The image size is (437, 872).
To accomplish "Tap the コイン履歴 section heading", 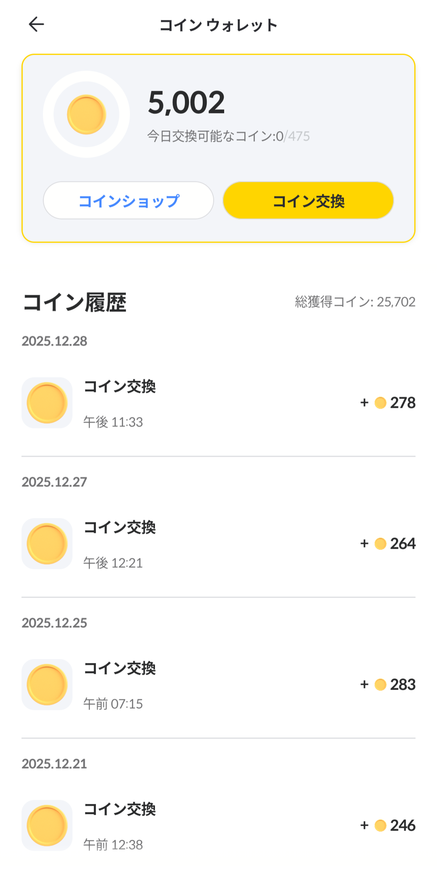I will pyautogui.click(x=74, y=303).
